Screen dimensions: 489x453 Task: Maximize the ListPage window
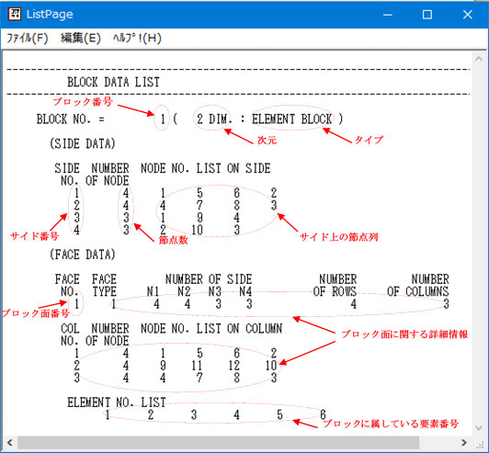click(426, 15)
